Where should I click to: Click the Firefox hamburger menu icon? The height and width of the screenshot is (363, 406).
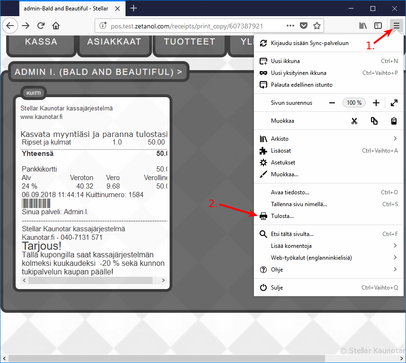click(397, 26)
